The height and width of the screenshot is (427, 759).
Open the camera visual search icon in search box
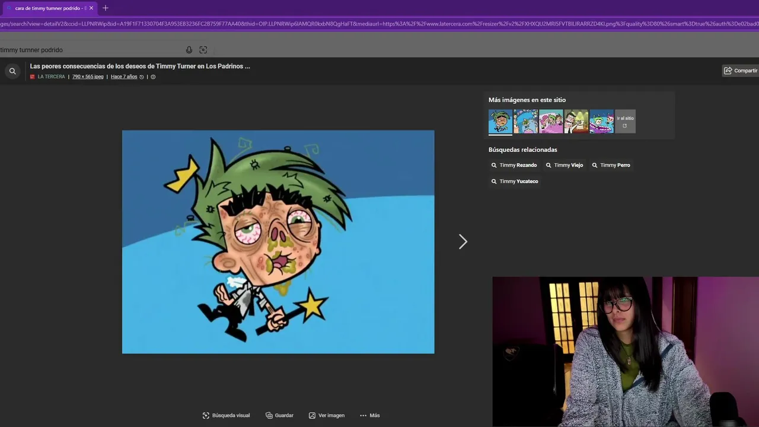coord(203,50)
